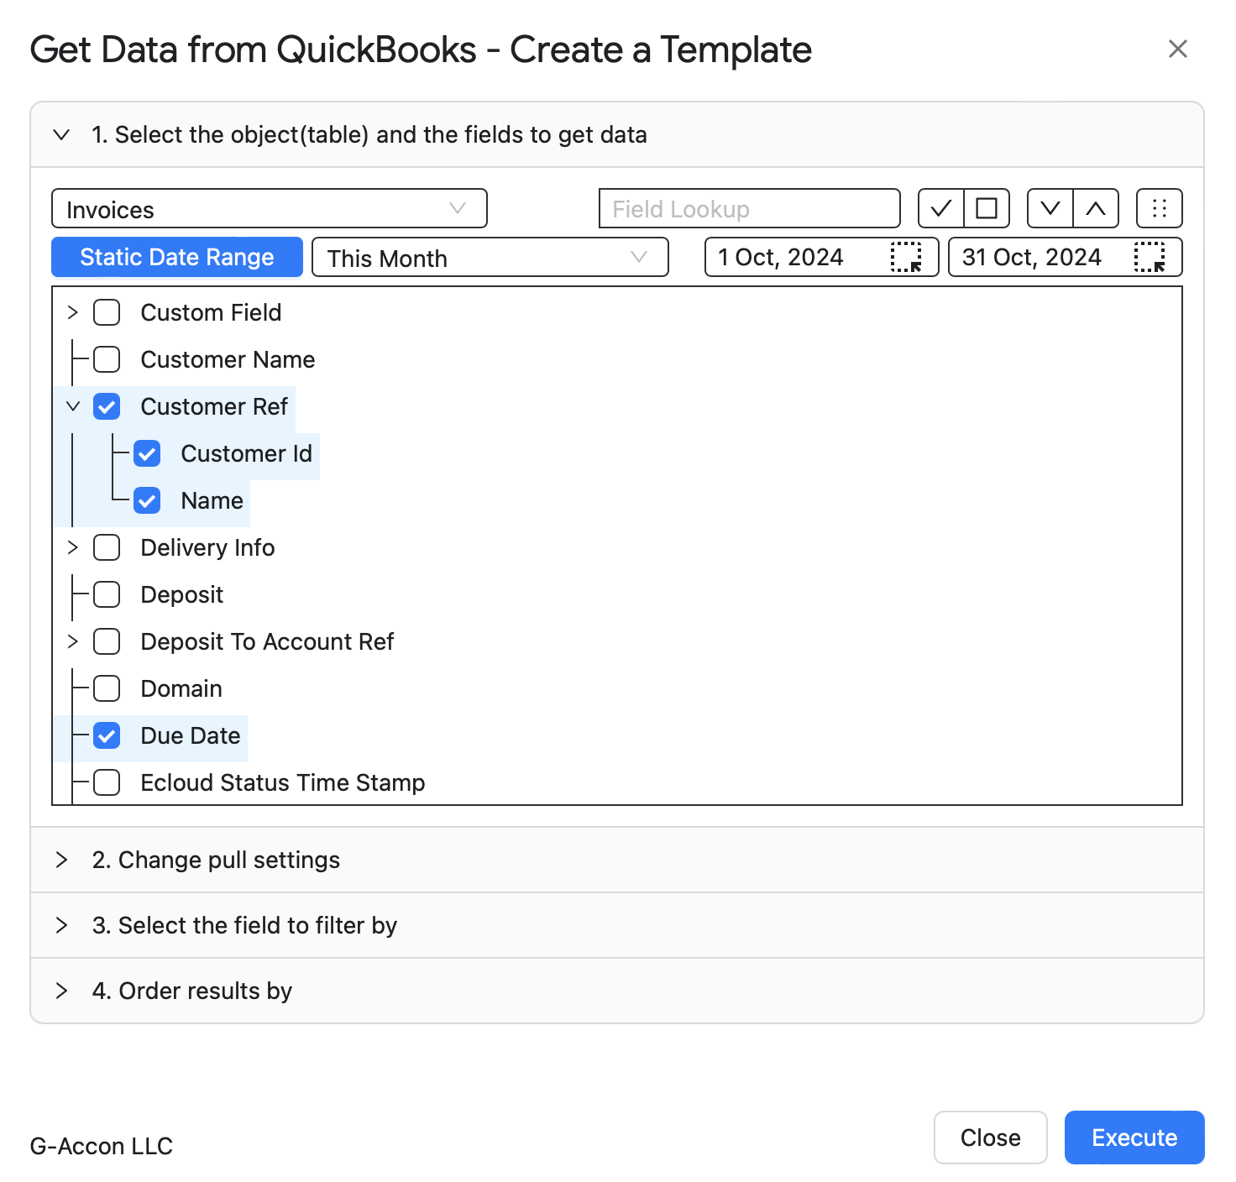Viewport: 1236px width, 1182px height.
Task: Select the Due Date field label
Action: coord(191,735)
